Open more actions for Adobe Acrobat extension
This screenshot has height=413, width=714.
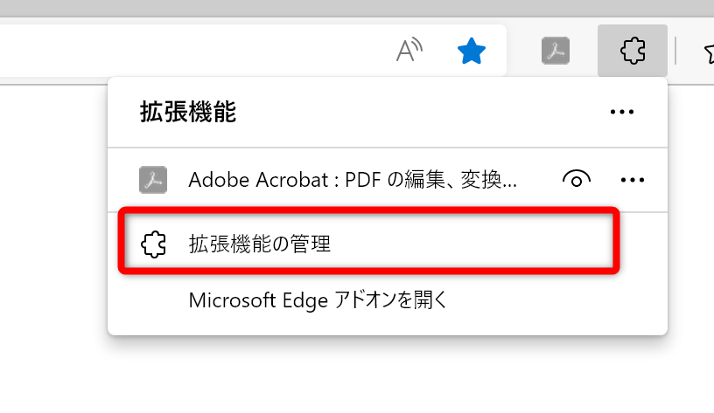click(632, 180)
